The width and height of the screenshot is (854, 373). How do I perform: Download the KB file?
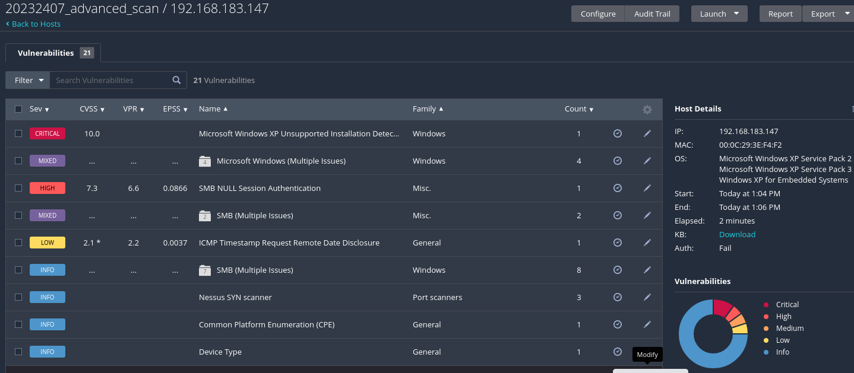[x=737, y=234]
